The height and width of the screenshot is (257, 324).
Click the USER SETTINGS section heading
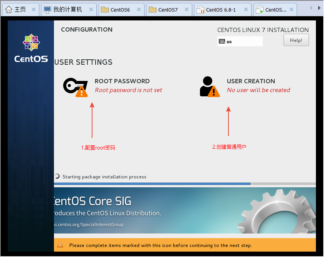tap(84, 62)
